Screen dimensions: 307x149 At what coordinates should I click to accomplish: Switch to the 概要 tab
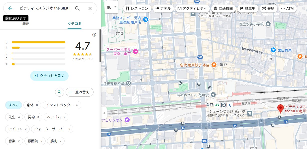pos(26,24)
